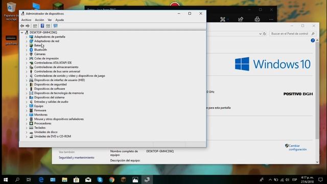This screenshot has width=327, height=184.
Task: Click the Cambiar configuración link
Action: coord(297,148)
